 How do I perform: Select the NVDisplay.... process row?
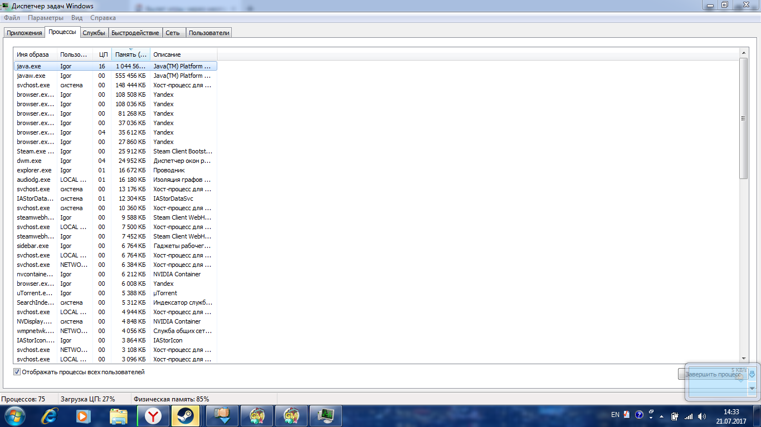pos(115,321)
